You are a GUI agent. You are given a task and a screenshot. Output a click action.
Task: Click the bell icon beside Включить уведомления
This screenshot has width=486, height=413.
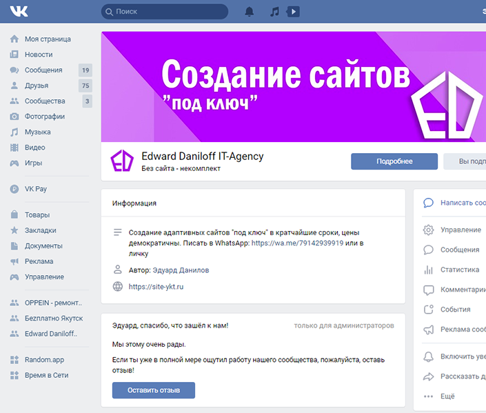coord(428,356)
